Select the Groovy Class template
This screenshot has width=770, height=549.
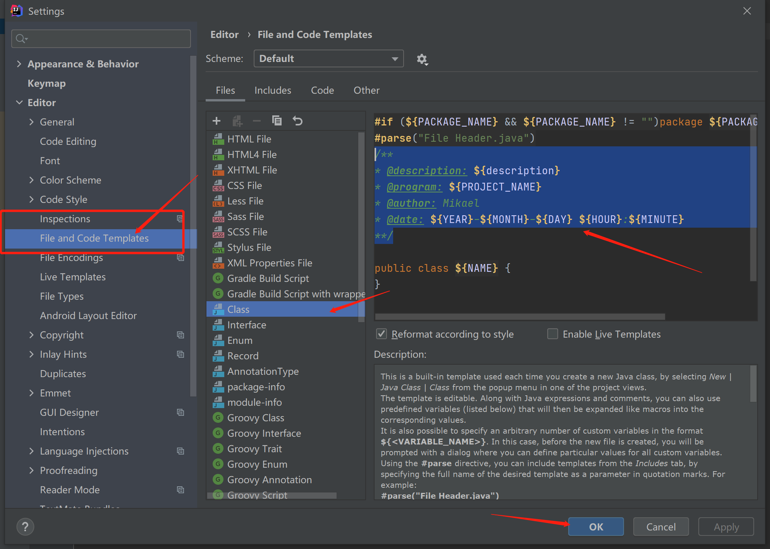coord(255,418)
